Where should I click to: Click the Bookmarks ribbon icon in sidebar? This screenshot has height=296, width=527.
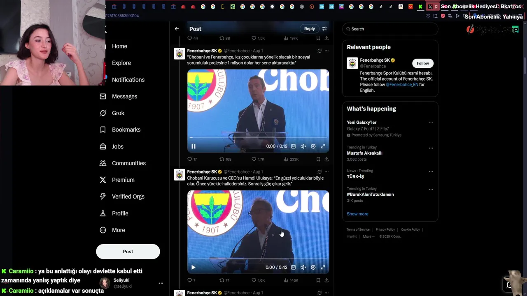[x=103, y=129]
